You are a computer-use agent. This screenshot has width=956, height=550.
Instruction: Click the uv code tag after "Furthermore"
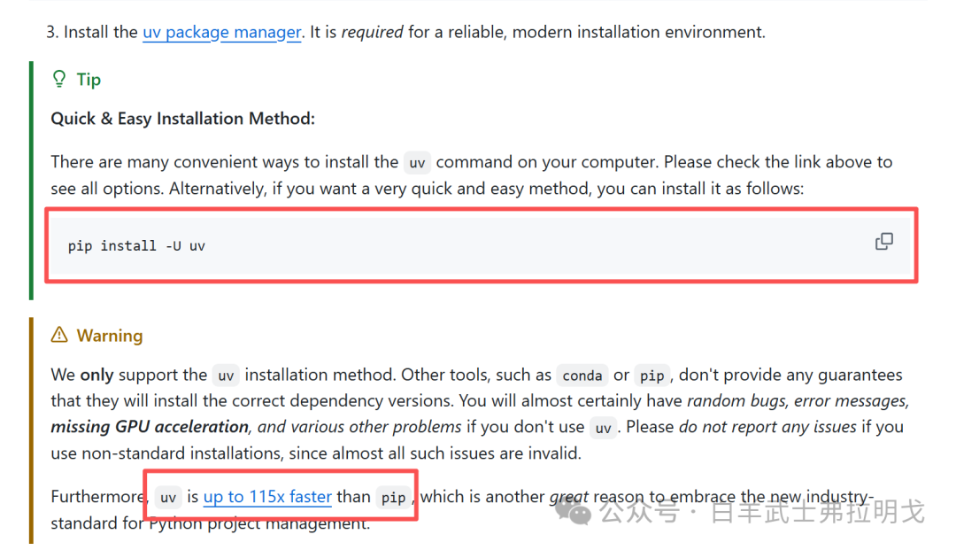point(168,498)
